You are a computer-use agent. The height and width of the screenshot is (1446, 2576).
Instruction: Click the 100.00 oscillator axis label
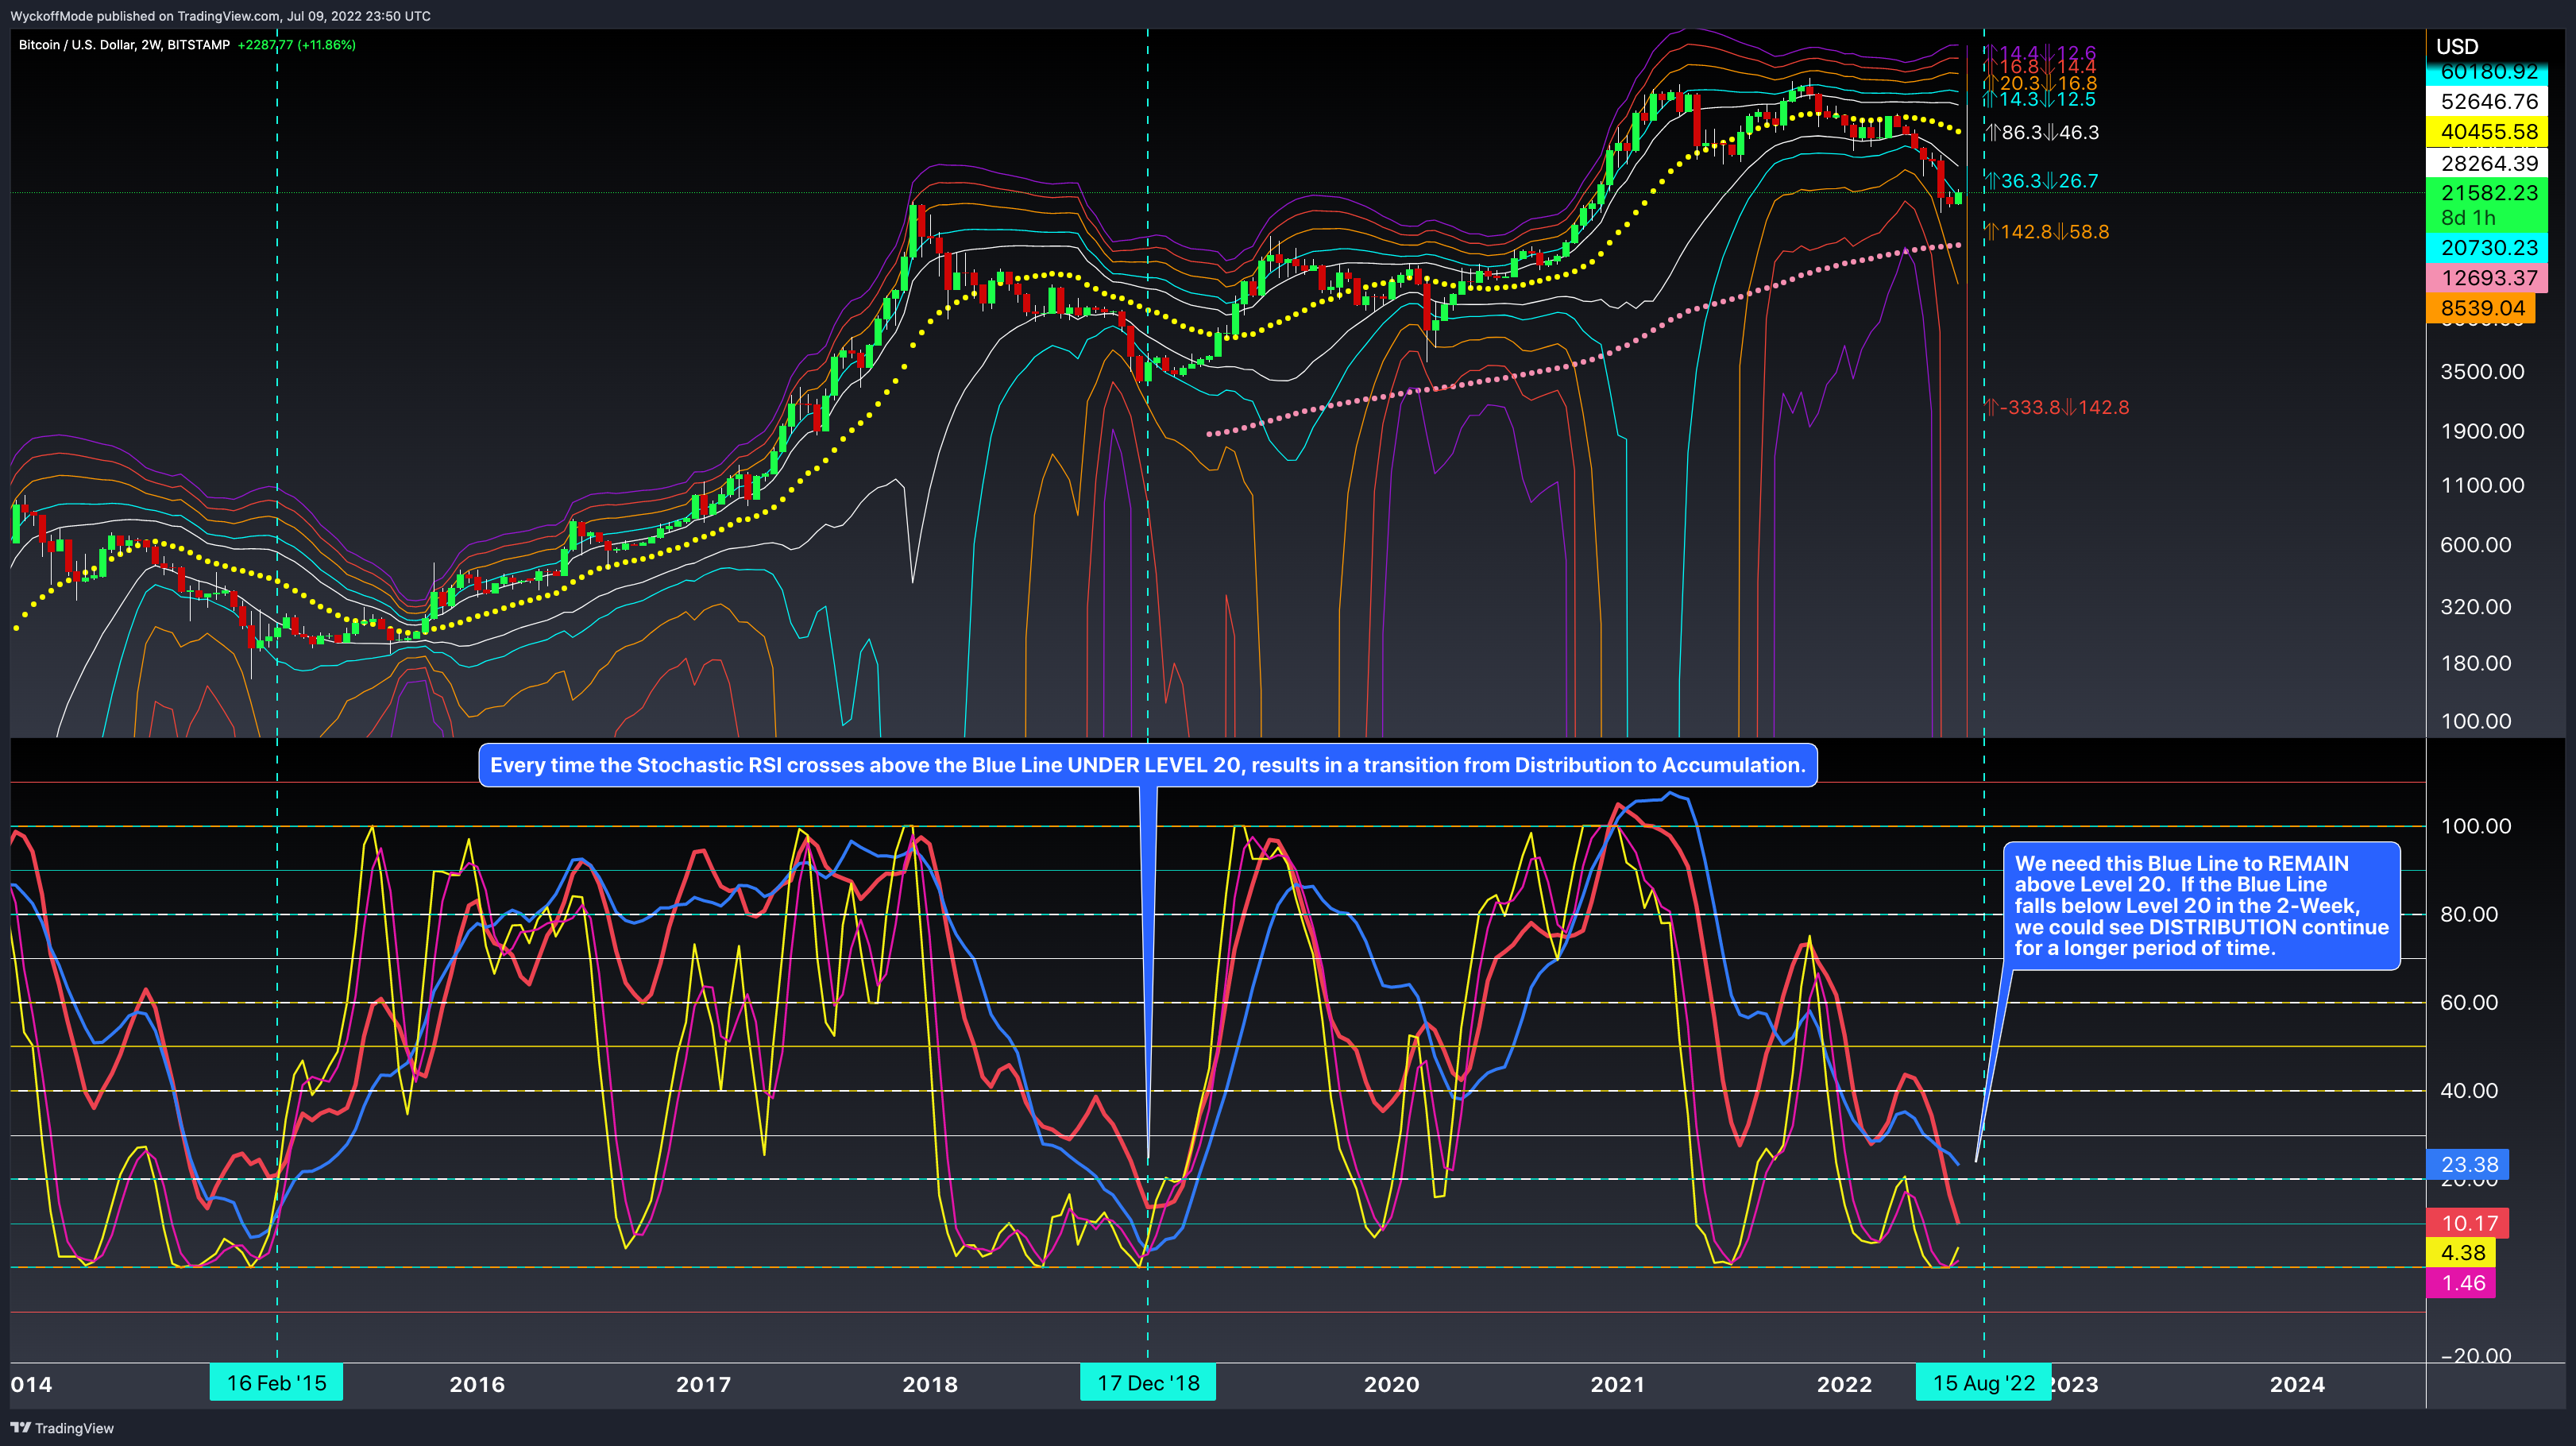(2475, 826)
